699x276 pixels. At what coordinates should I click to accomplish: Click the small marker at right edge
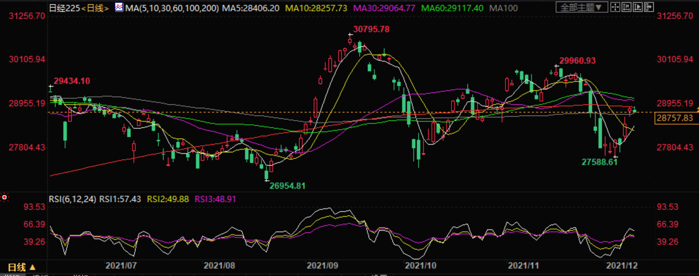(x=697, y=110)
